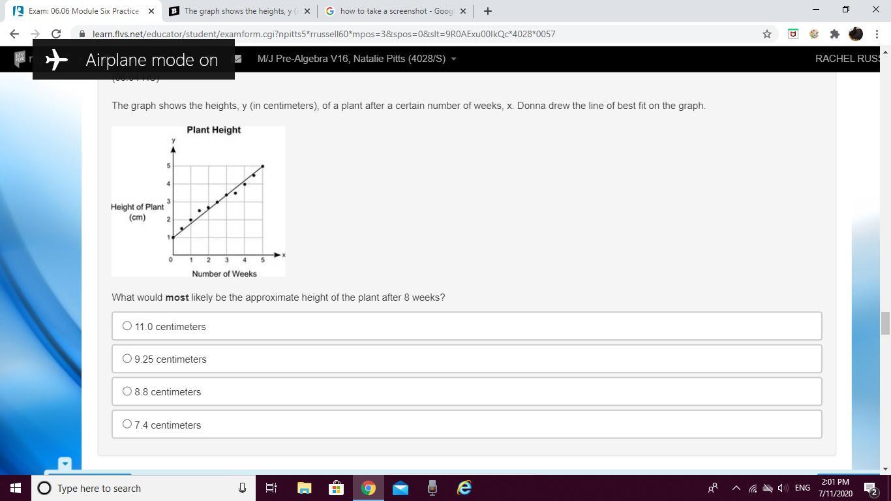
Task: Click the RACHEL RUSS user name
Action: click(x=847, y=59)
